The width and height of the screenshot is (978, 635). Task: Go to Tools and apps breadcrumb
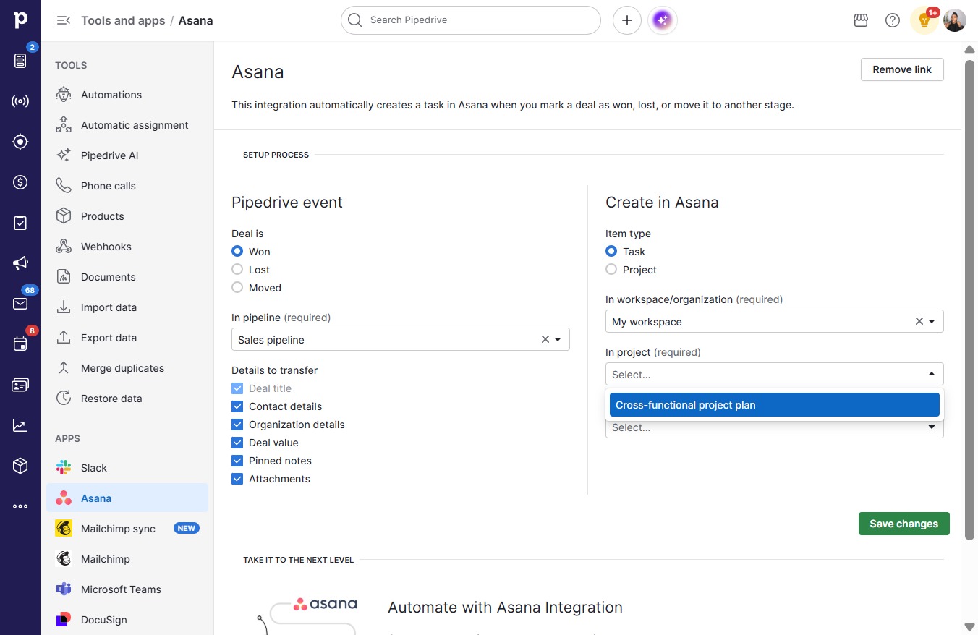tap(123, 20)
